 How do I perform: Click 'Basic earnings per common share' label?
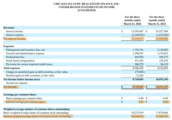click(24, 98)
